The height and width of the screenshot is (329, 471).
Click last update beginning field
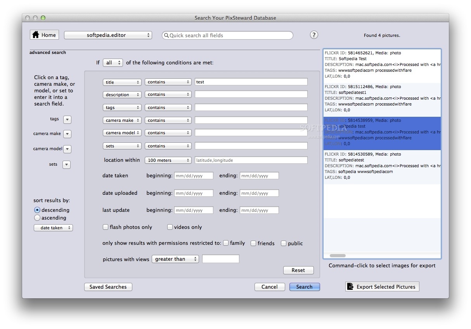pos(194,210)
